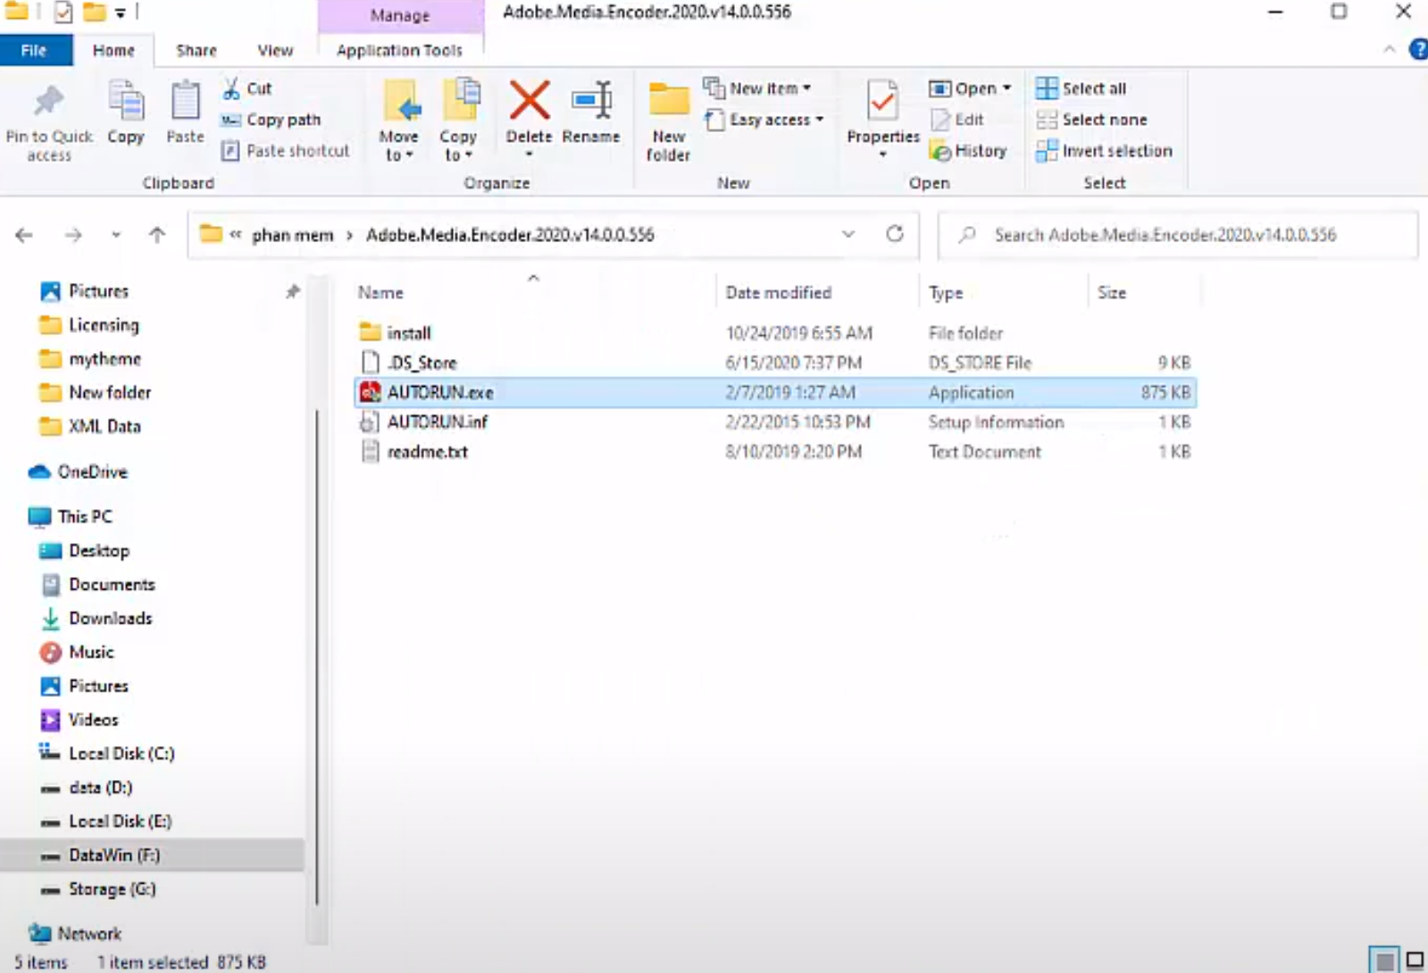This screenshot has width=1428, height=973.
Task: Open the Licensing folder in Quick access
Action: [x=89, y=325]
